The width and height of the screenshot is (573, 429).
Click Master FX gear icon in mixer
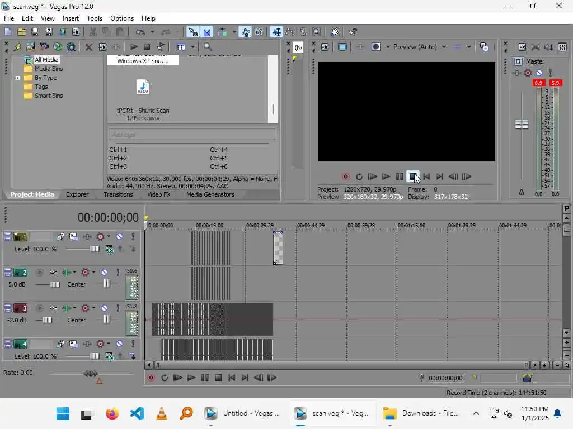pyautogui.click(x=528, y=73)
